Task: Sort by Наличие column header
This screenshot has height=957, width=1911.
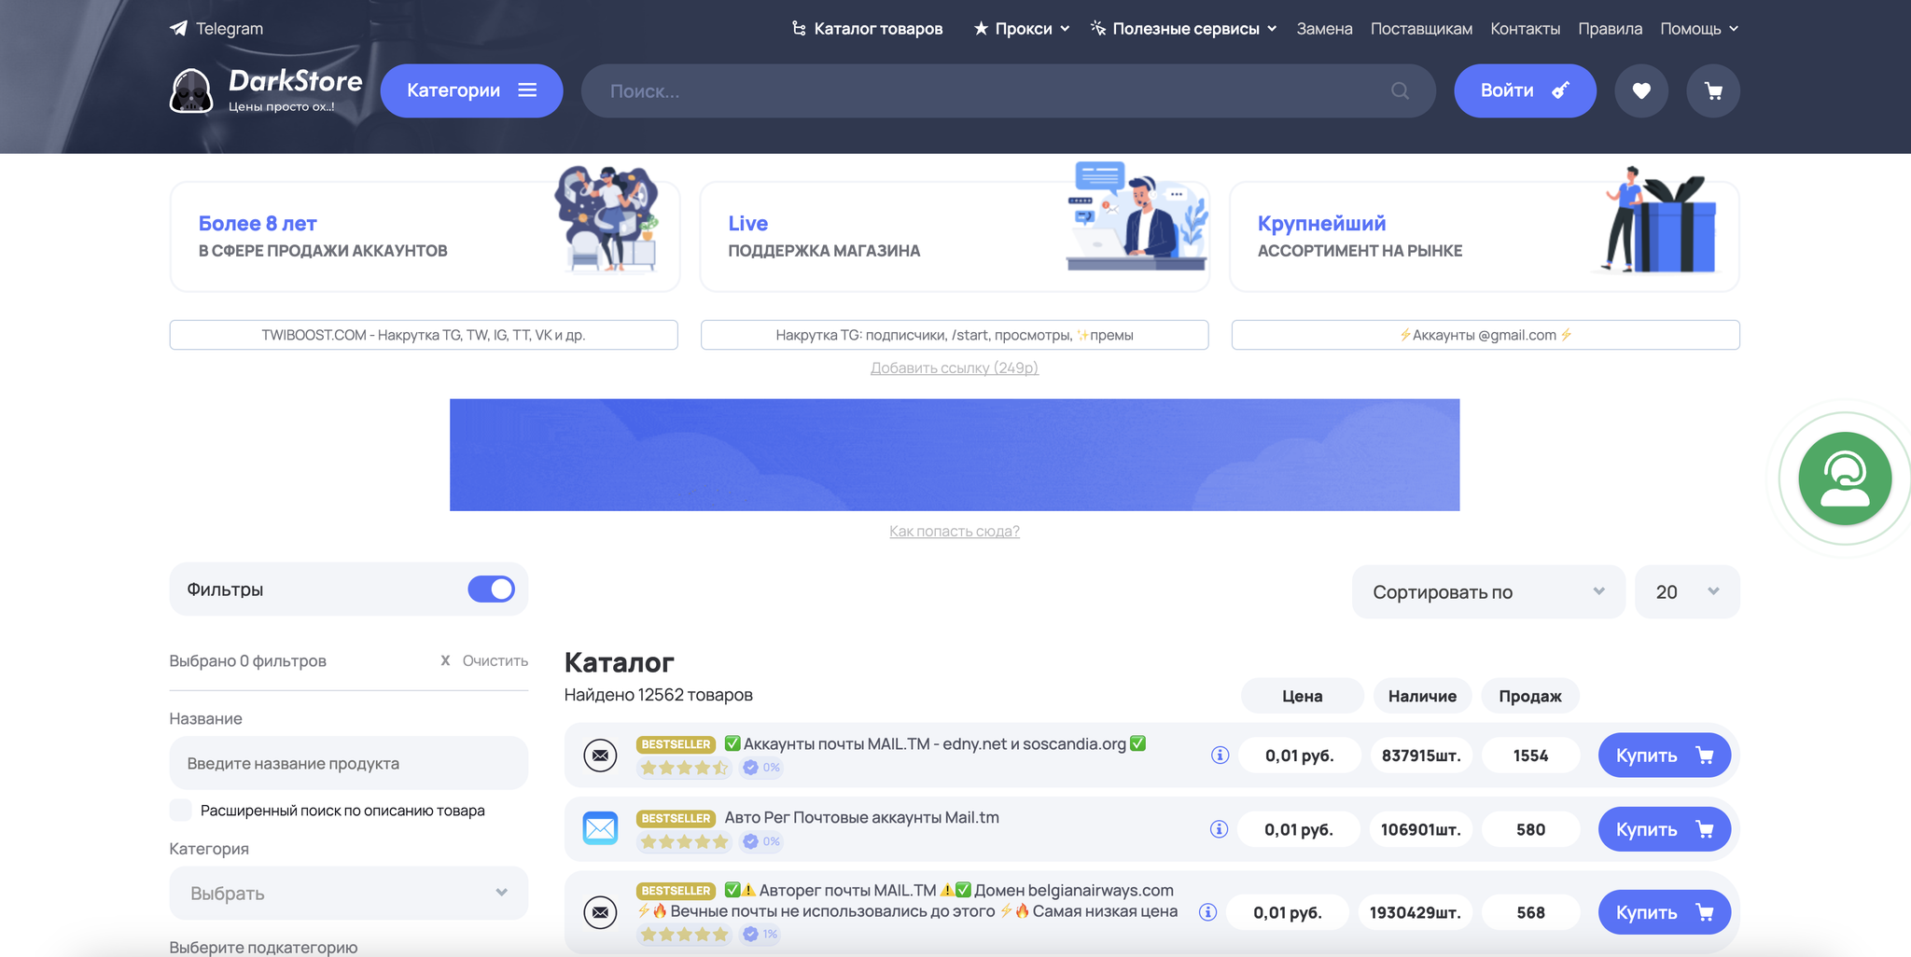Action: pos(1422,696)
